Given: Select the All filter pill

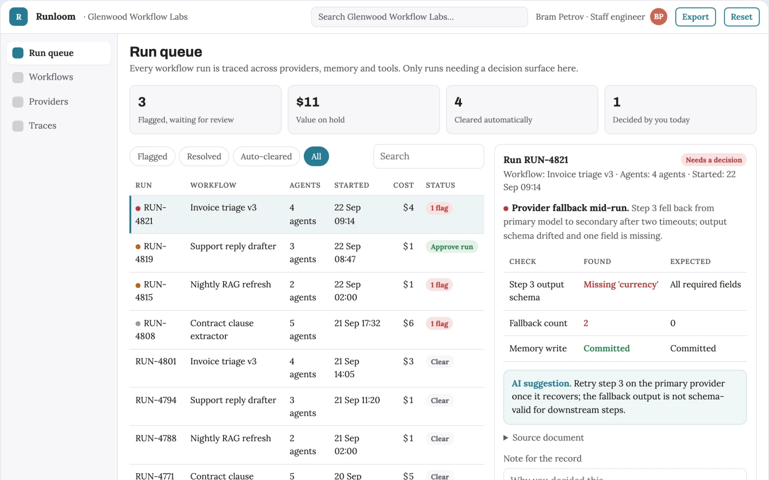Looking at the screenshot, I should click(x=316, y=156).
